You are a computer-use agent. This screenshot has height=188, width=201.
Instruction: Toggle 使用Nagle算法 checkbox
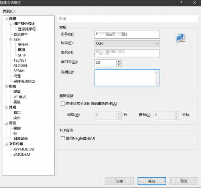[x=63, y=138]
